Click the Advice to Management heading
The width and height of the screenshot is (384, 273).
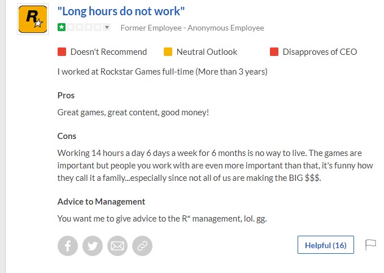tap(101, 202)
